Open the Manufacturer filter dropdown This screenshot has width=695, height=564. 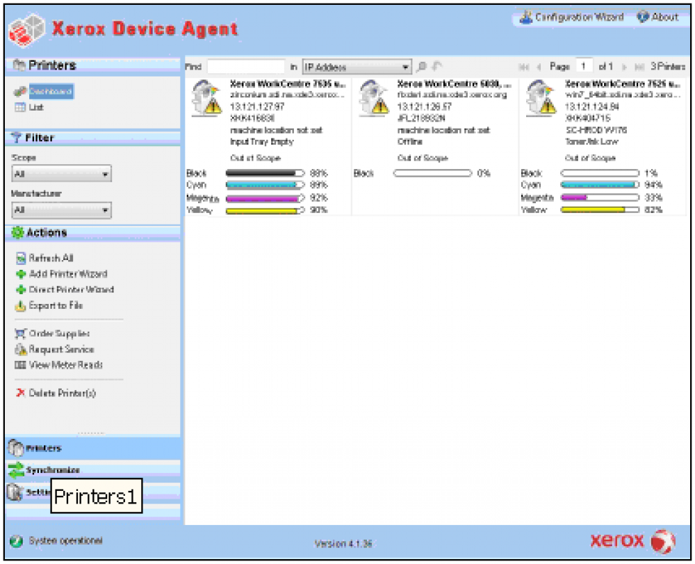(x=61, y=210)
